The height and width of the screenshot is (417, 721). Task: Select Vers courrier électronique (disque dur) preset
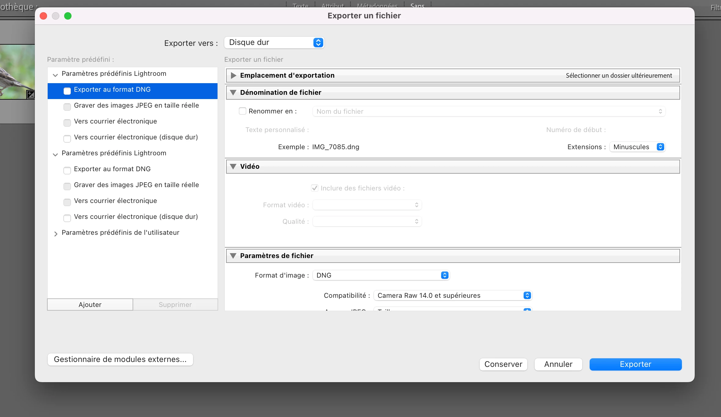pyautogui.click(x=136, y=137)
